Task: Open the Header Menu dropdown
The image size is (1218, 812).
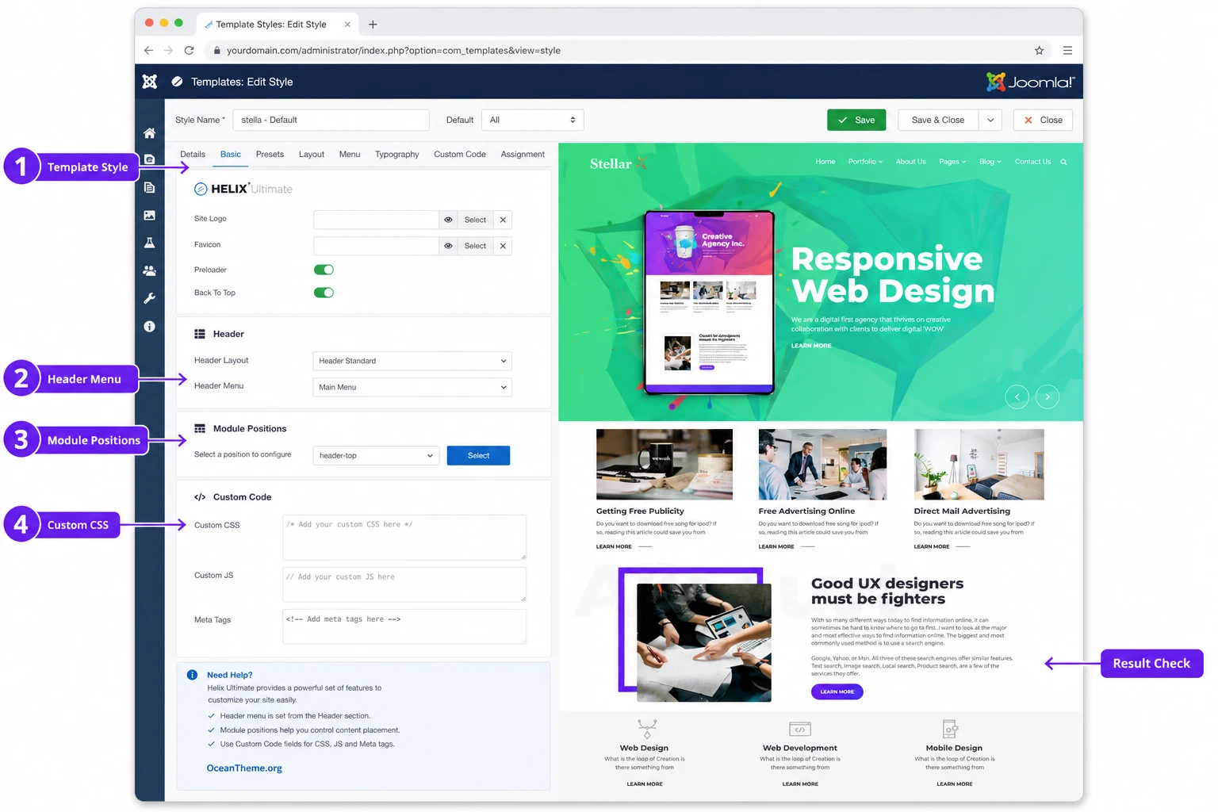Action: click(412, 387)
